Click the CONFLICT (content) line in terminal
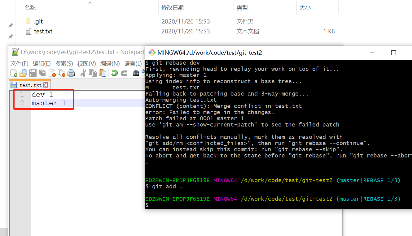This screenshot has height=236, width=412. pos(223,106)
